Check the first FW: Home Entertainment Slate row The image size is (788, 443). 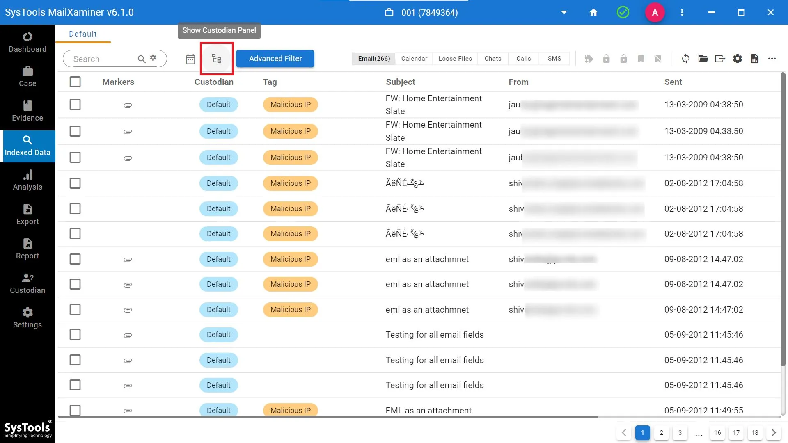pos(75,105)
